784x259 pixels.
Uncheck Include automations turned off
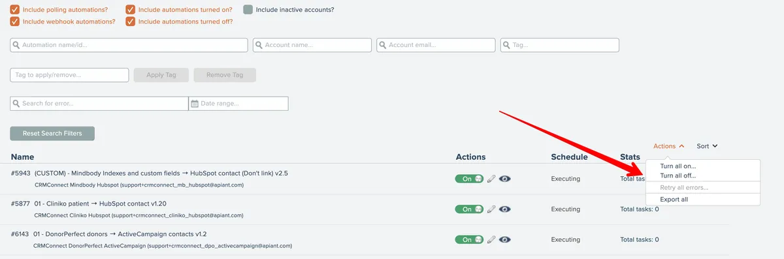[131, 22]
